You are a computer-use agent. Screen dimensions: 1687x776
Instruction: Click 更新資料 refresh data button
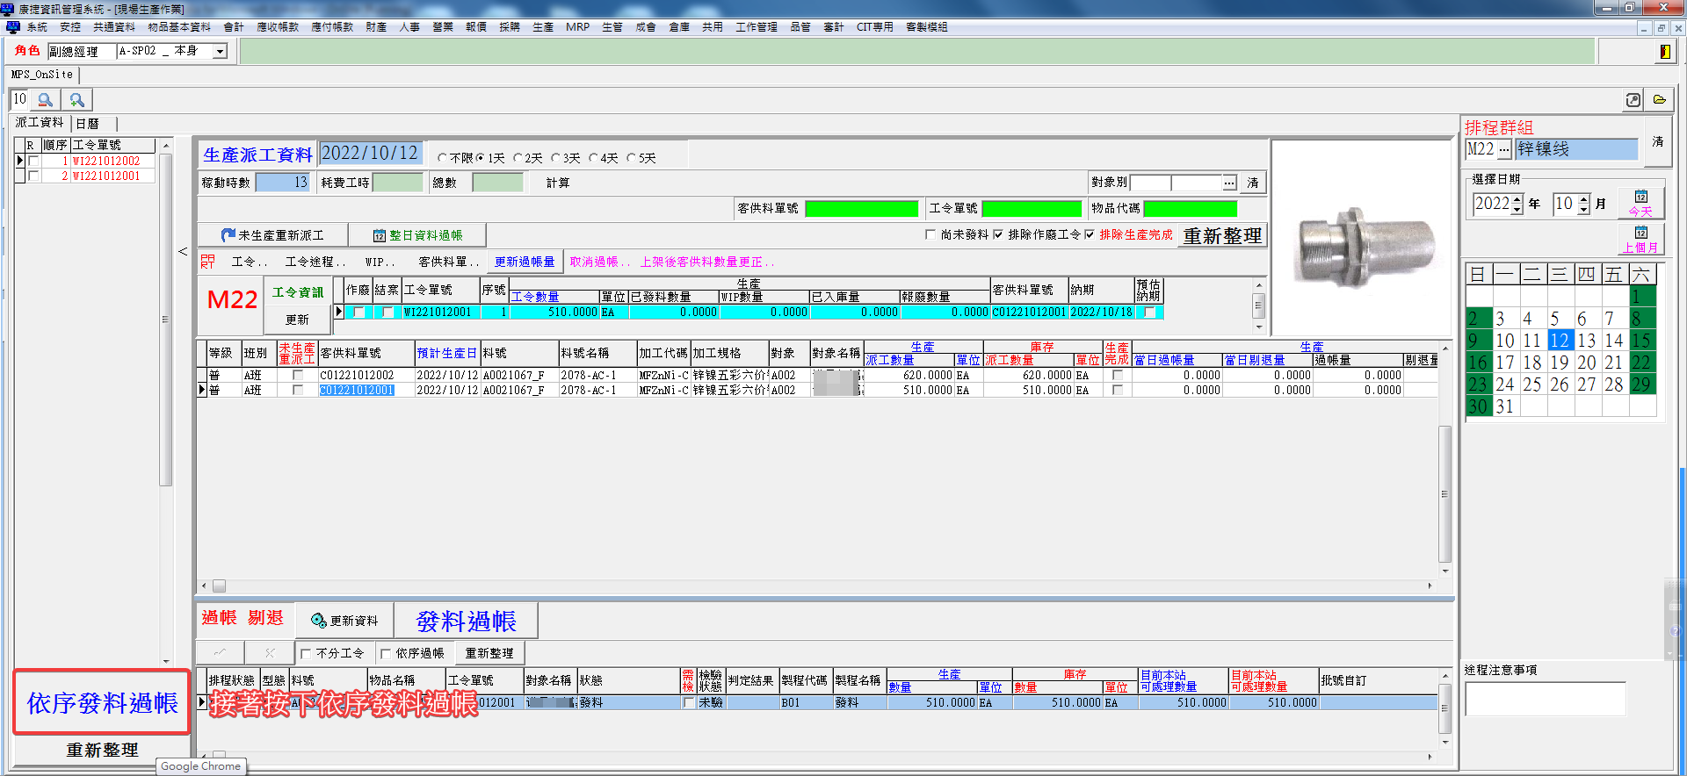344,621
